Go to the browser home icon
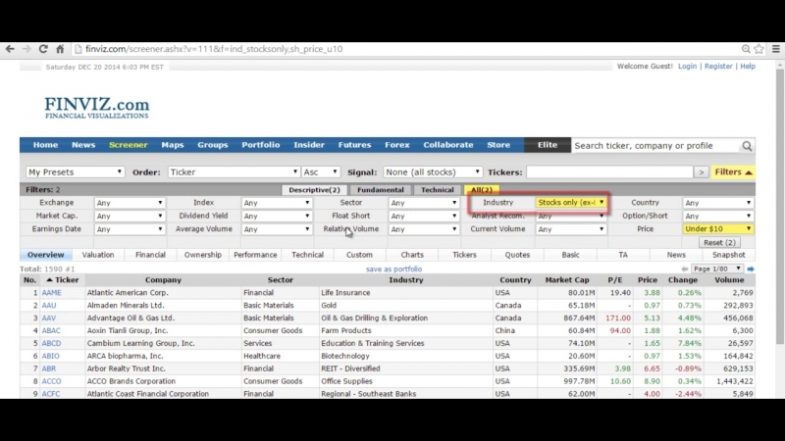This screenshot has height=441, width=785. (x=60, y=49)
